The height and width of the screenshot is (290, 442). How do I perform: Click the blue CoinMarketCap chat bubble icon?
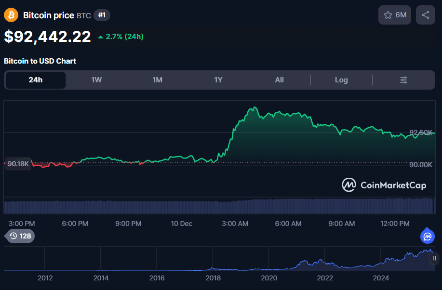pos(428,236)
